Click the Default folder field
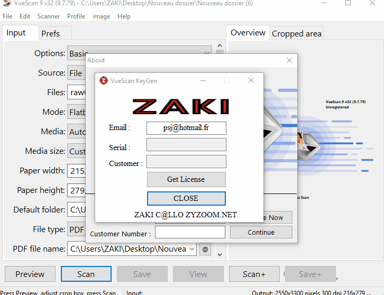This screenshot has height=295, width=384. pyautogui.click(x=76, y=210)
